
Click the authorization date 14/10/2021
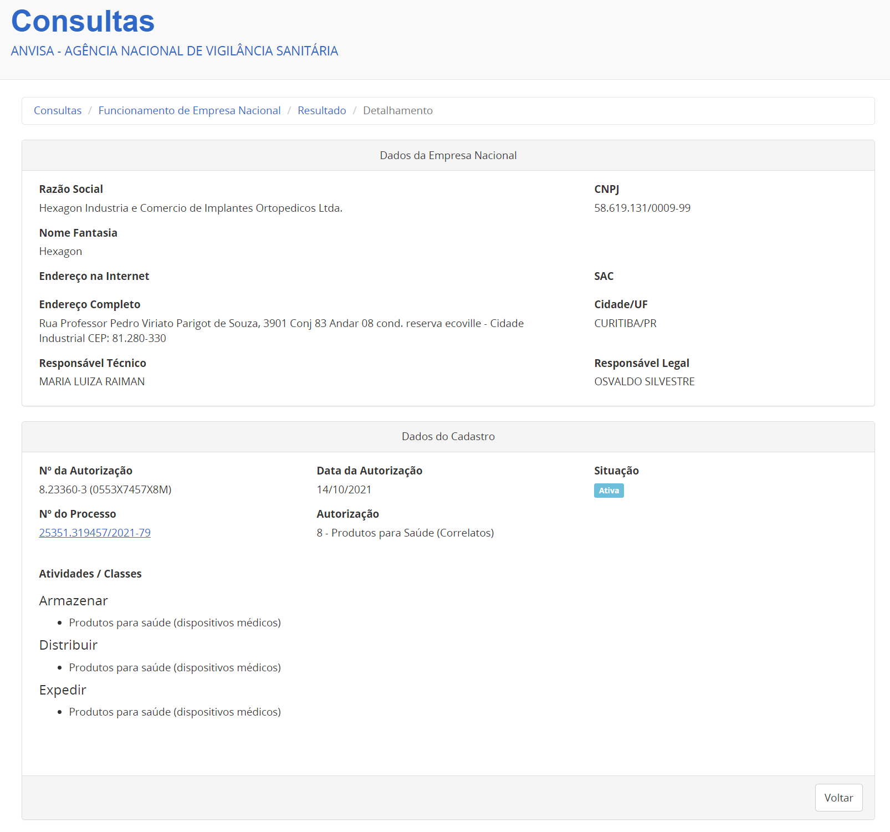click(344, 489)
